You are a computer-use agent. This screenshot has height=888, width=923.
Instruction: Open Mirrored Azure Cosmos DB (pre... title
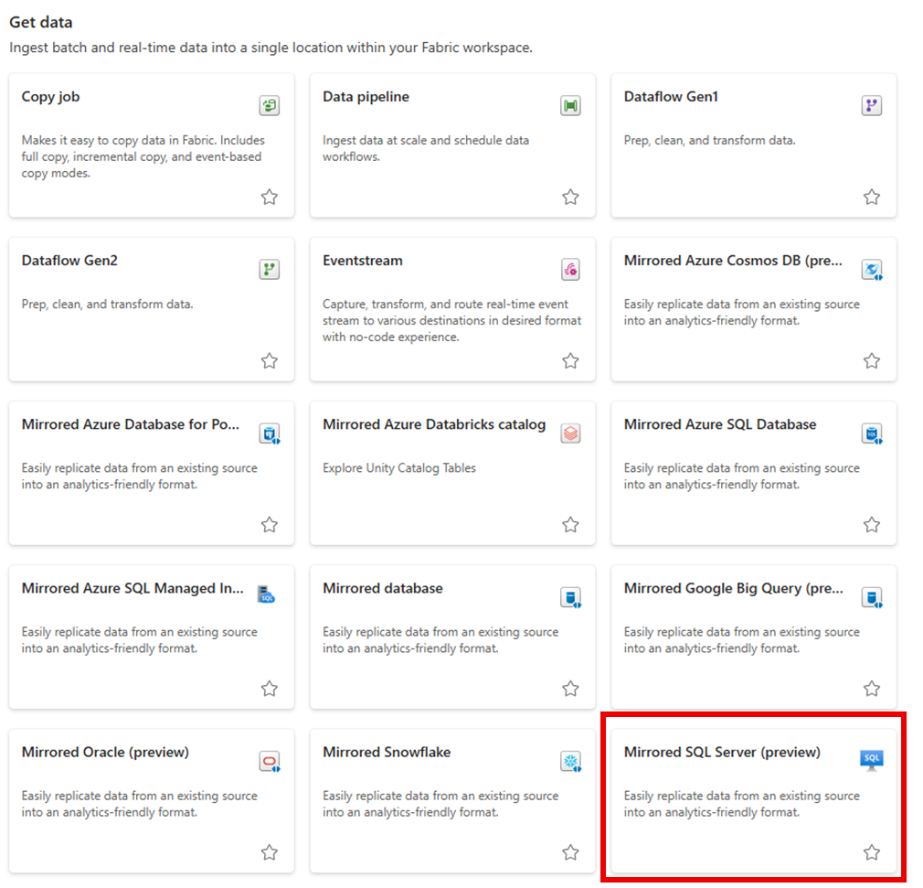pos(734,261)
